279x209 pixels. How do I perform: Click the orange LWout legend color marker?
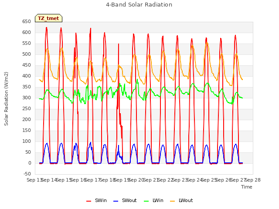[172, 201]
